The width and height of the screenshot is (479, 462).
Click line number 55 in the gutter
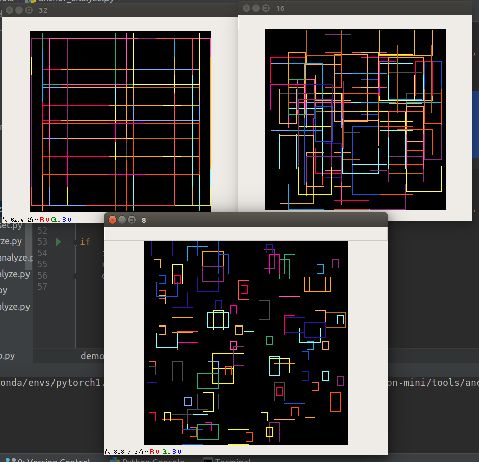click(x=42, y=264)
